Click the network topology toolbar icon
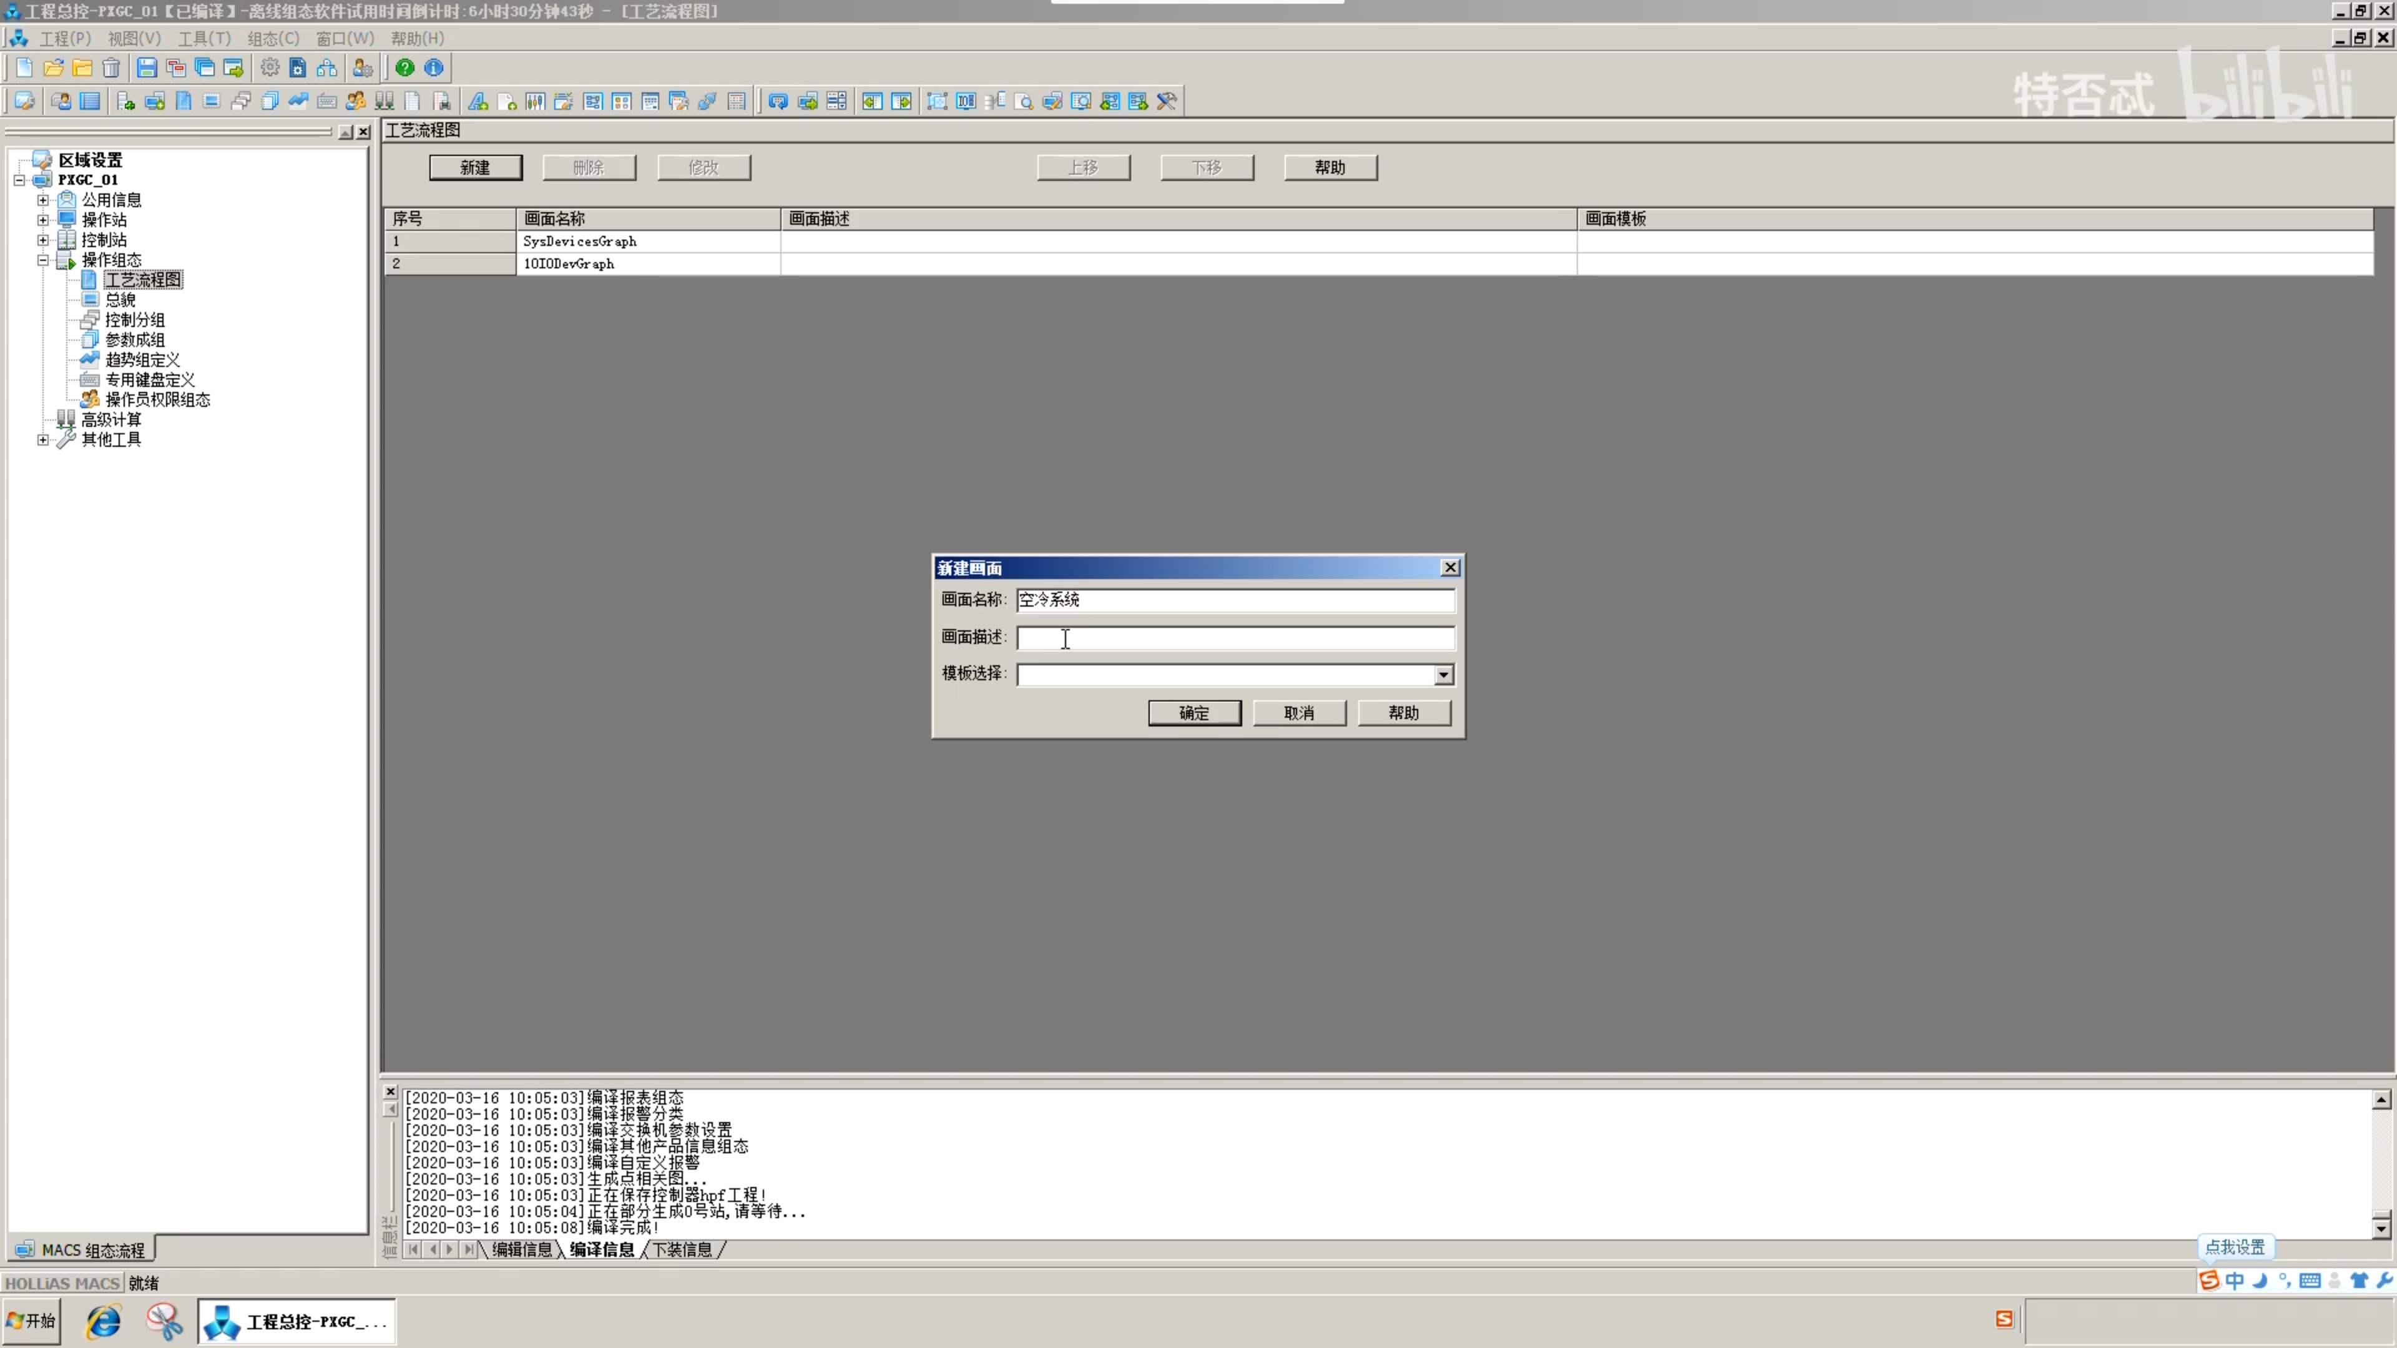This screenshot has height=1348, width=2397. [x=326, y=67]
